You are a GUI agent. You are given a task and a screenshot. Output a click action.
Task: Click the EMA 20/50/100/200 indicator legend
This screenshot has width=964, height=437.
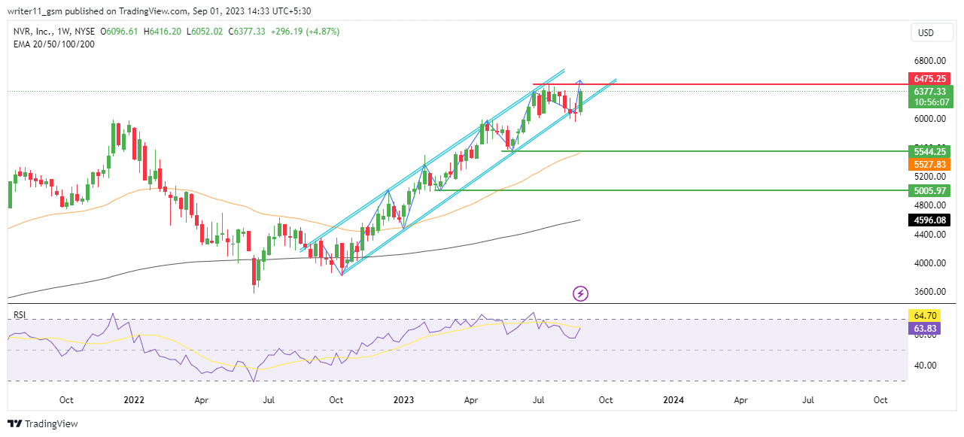tap(54, 44)
